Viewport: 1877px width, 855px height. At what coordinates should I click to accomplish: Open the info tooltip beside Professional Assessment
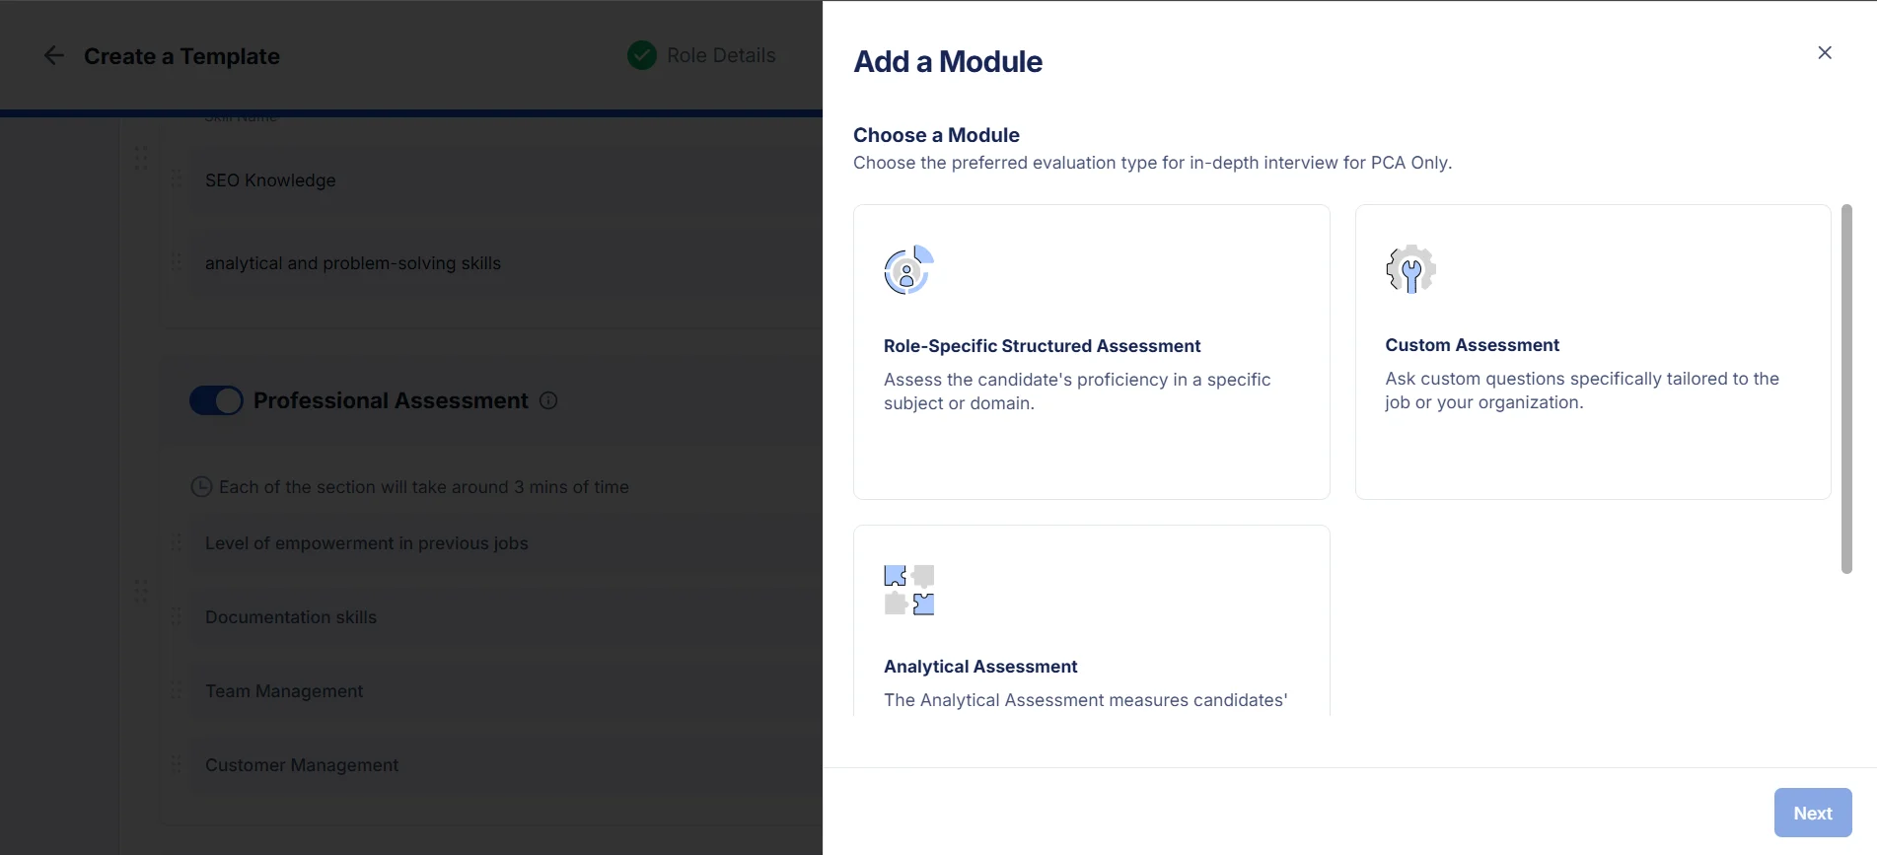pyautogui.click(x=549, y=400)
